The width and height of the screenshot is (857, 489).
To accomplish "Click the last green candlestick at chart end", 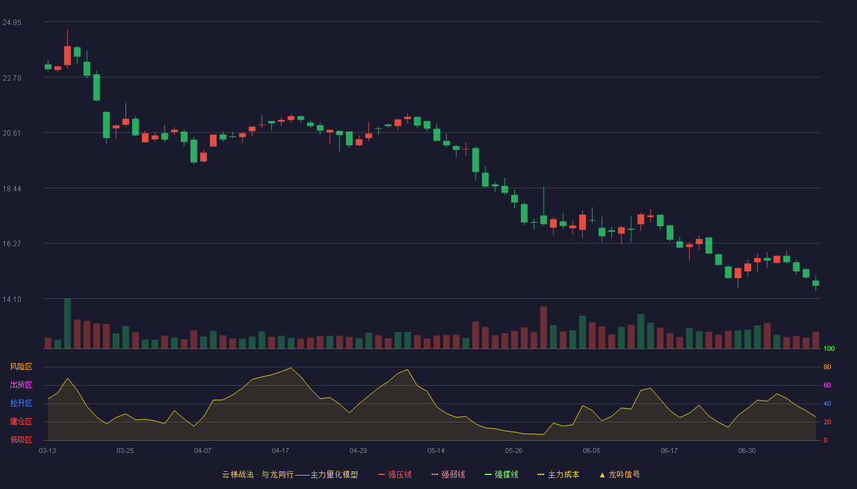I will 815,283.
